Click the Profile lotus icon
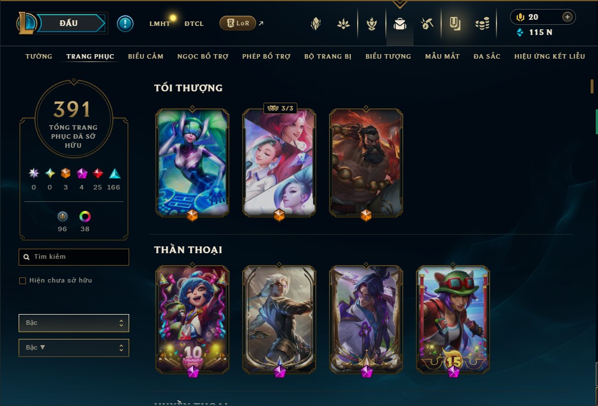Image resolution: width=598 pixels, height=406 pixels. 343,24
